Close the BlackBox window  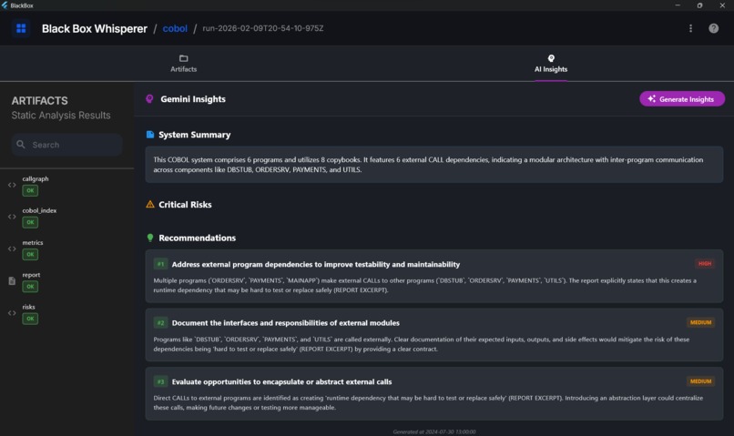tap(722, 5)
